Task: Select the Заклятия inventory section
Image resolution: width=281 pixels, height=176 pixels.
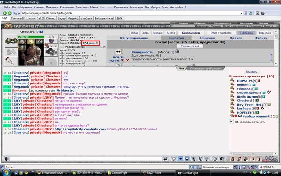Action: (x=176, y=38)
